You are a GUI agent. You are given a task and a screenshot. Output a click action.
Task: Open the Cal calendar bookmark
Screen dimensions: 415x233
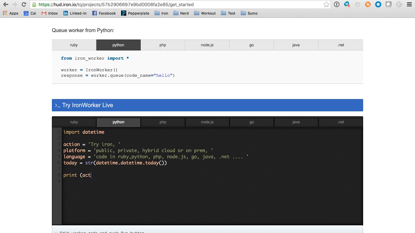30,13
